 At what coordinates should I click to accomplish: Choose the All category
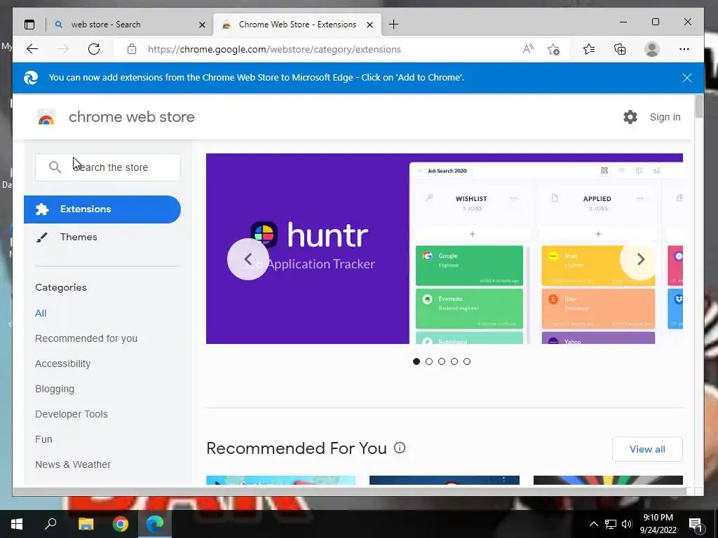pos(41,313)
